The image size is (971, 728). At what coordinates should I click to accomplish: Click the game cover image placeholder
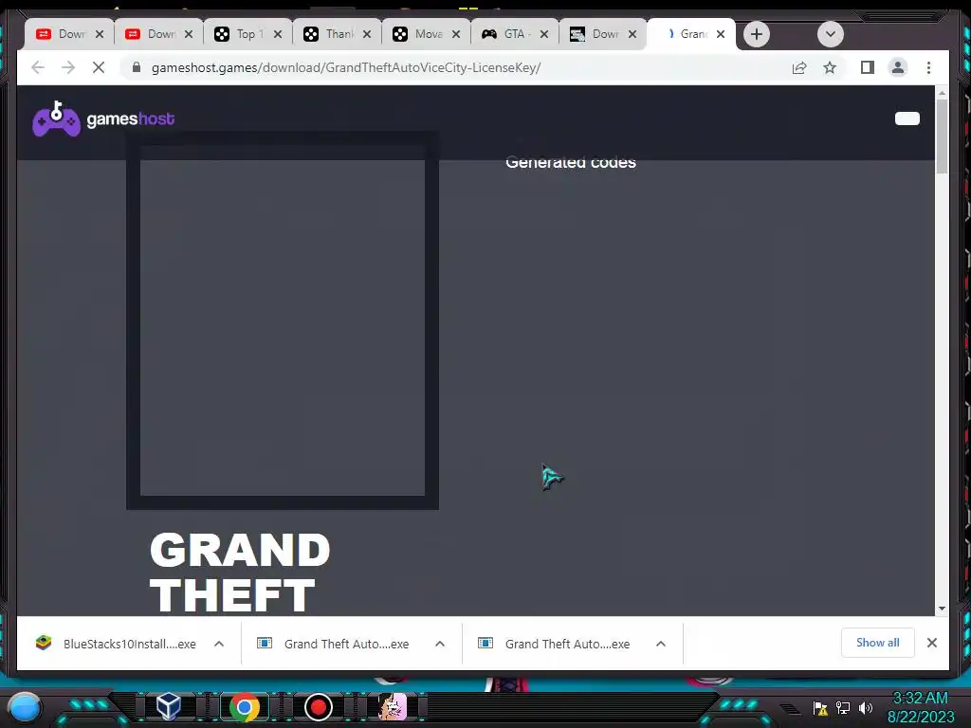283,320
